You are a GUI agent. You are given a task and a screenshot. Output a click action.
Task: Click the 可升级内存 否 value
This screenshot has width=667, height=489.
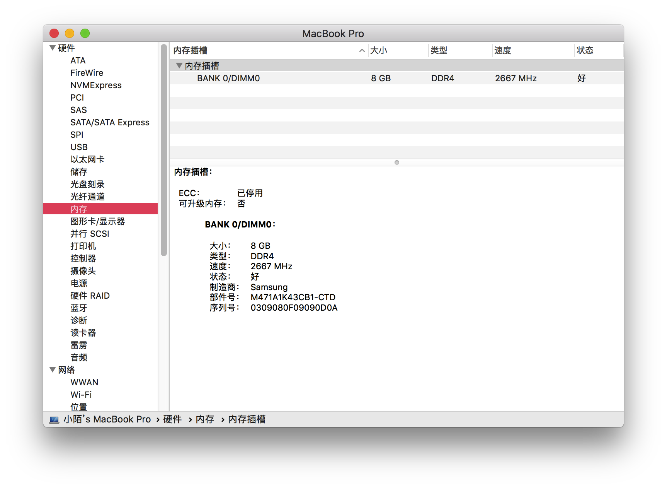click(241, 203)
